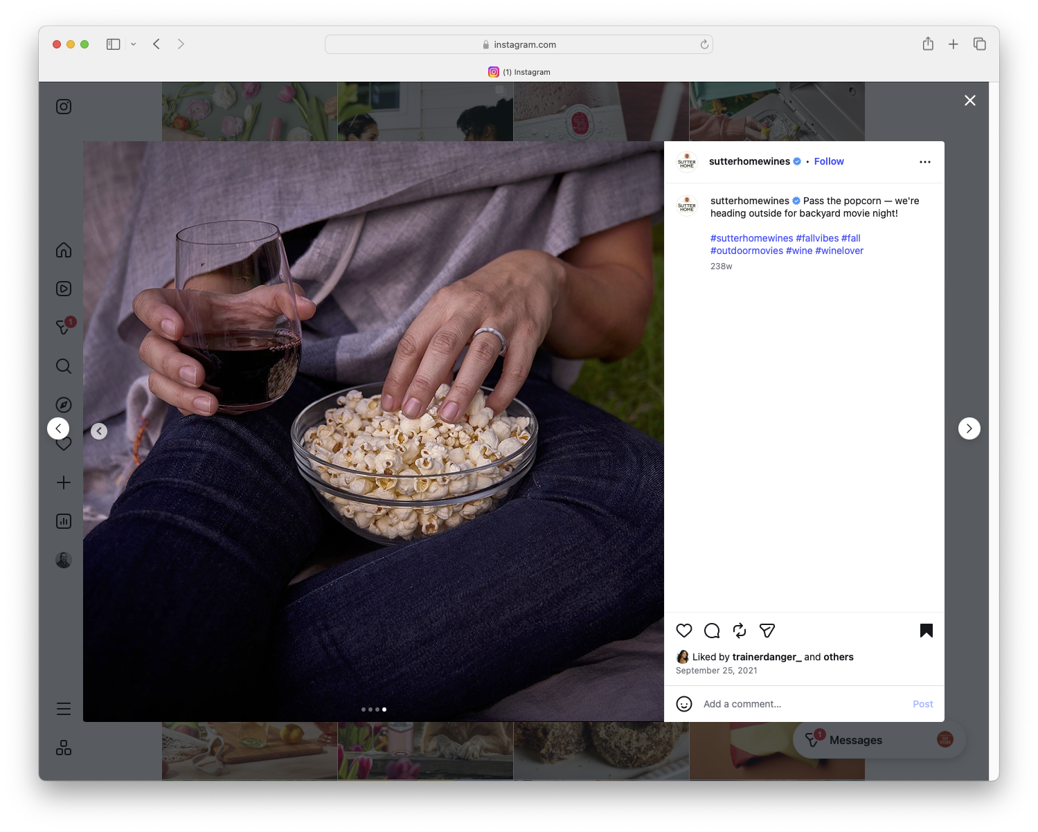The width and height of the screenshot is (1038, 832).
Task: Select the Instagram browser tab title
Action: pyautogui.click(x=527, y=71)
